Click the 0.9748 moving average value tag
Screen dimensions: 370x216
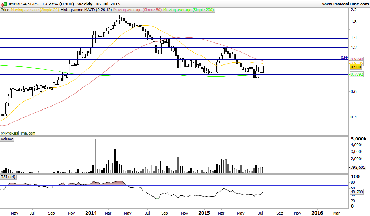(x=357, y=59)
